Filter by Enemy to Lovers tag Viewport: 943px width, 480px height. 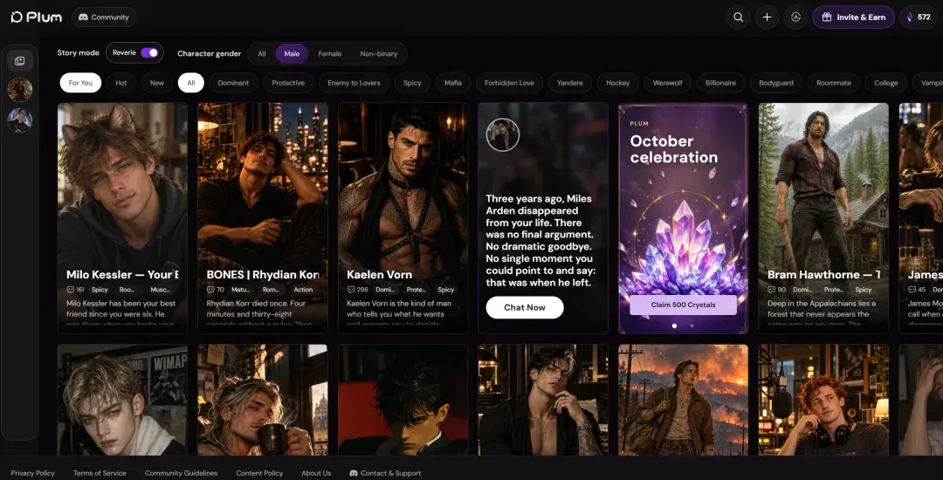[x=354, y=83]
